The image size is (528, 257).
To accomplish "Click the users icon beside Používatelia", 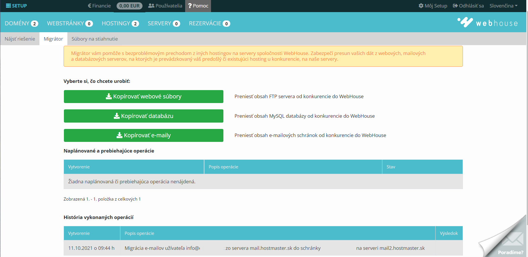I will (151, 6).
